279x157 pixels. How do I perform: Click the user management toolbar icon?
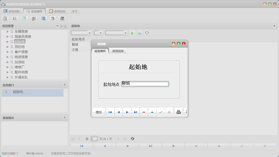[34, 18]
